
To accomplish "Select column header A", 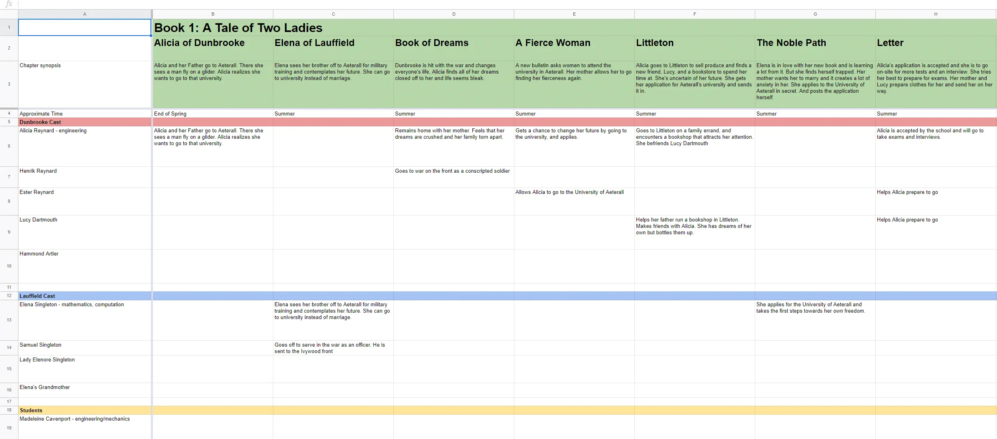I will click(x=84, y=14).
